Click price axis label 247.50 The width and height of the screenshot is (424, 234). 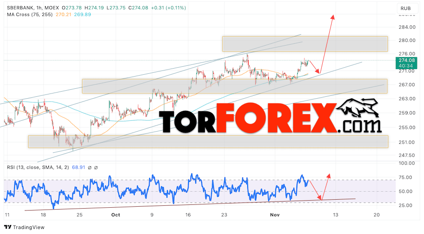(407, 156)
